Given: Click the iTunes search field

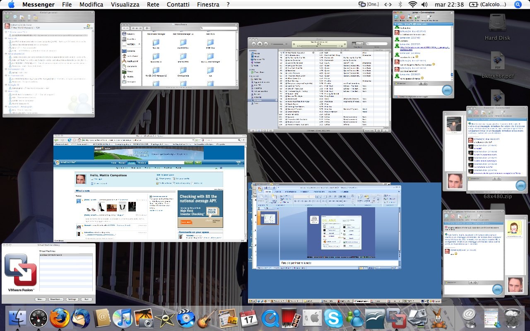Looking at the screenshot, I should pos(377,43).
